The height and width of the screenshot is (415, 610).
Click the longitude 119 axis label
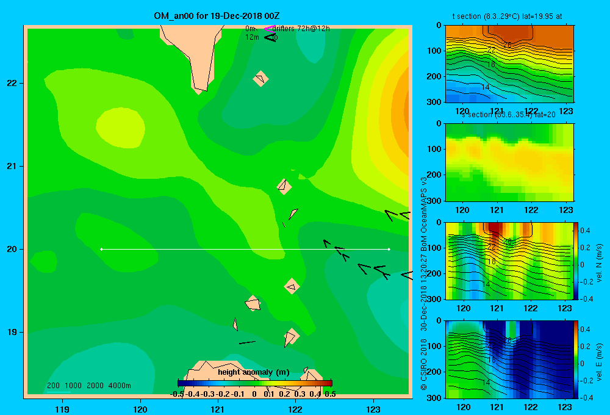62,409
